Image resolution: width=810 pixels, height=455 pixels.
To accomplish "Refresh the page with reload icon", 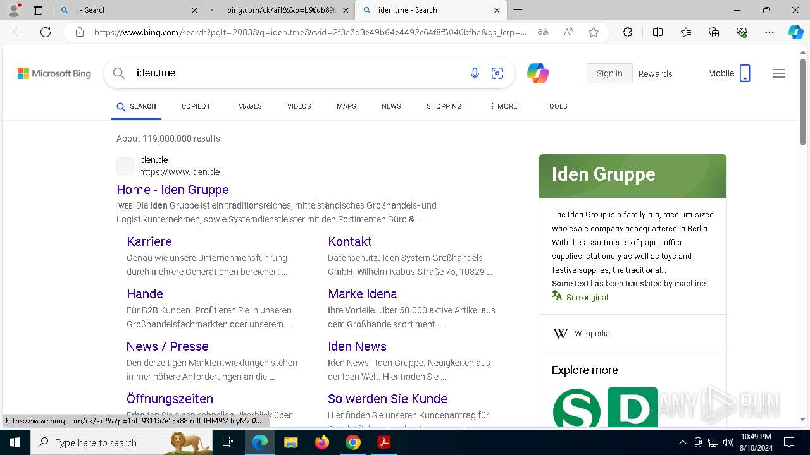I will tap(46, 32).
